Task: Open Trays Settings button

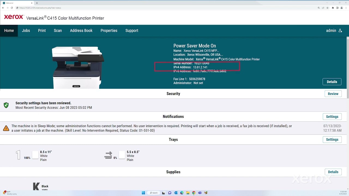Action: coord(332,139)
